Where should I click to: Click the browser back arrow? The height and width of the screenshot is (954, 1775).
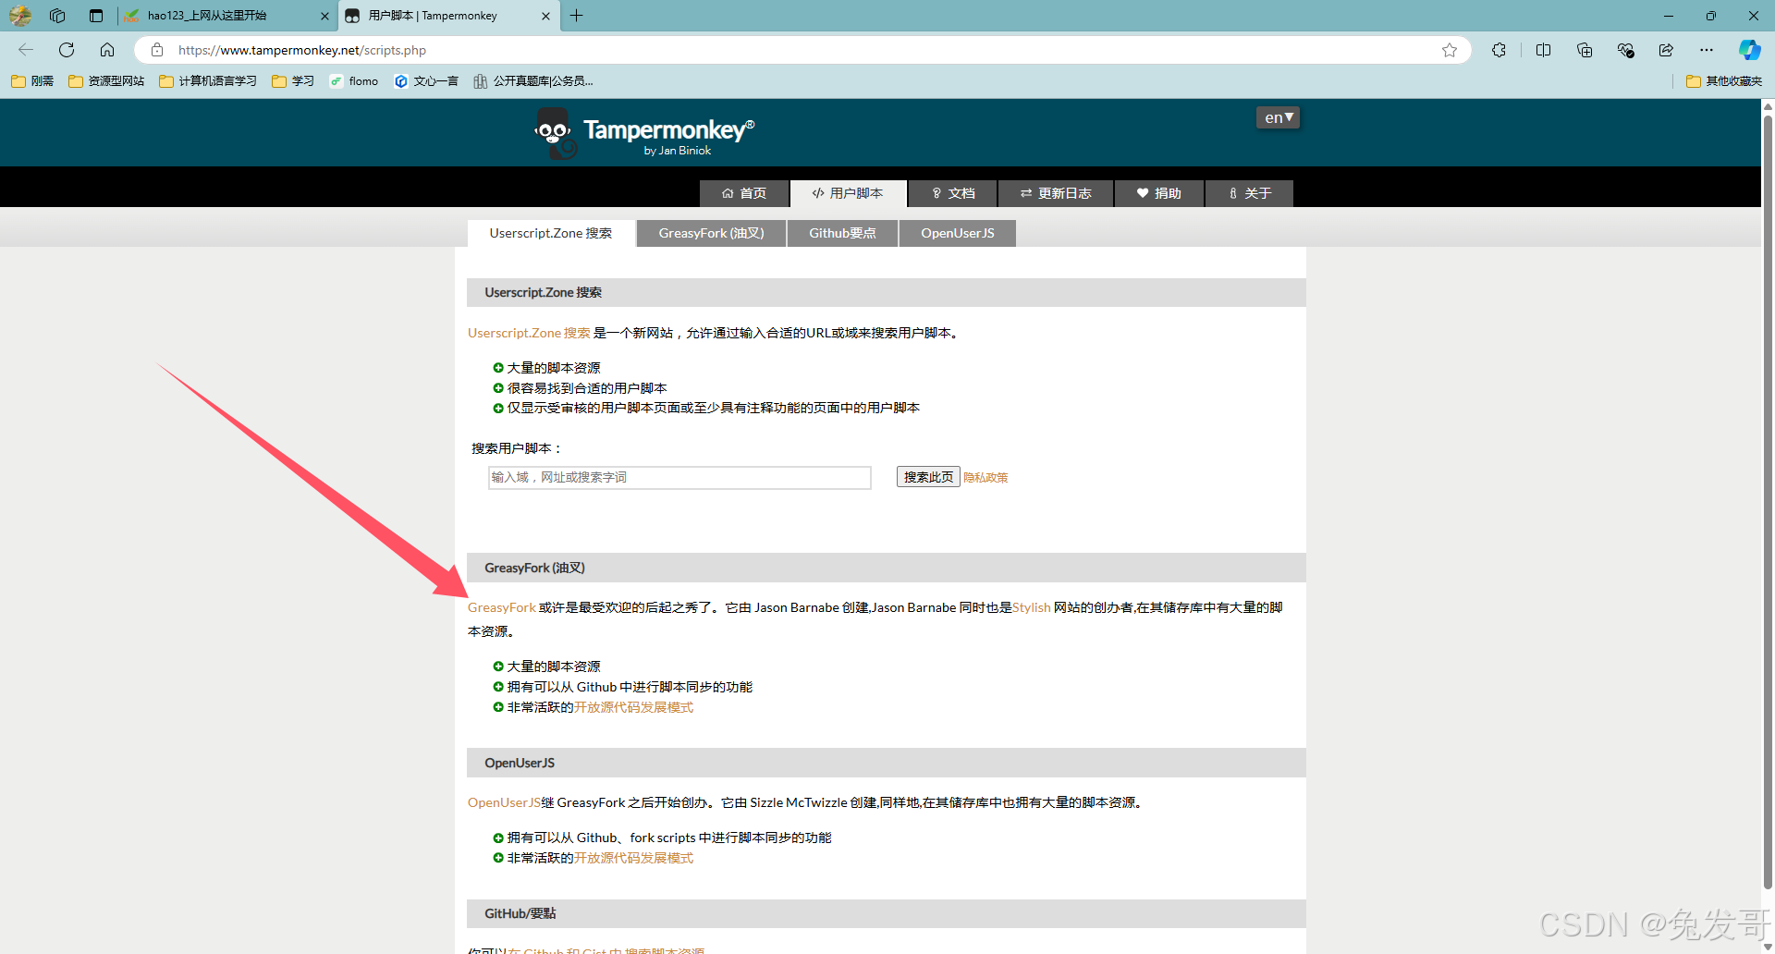(26, 50)
